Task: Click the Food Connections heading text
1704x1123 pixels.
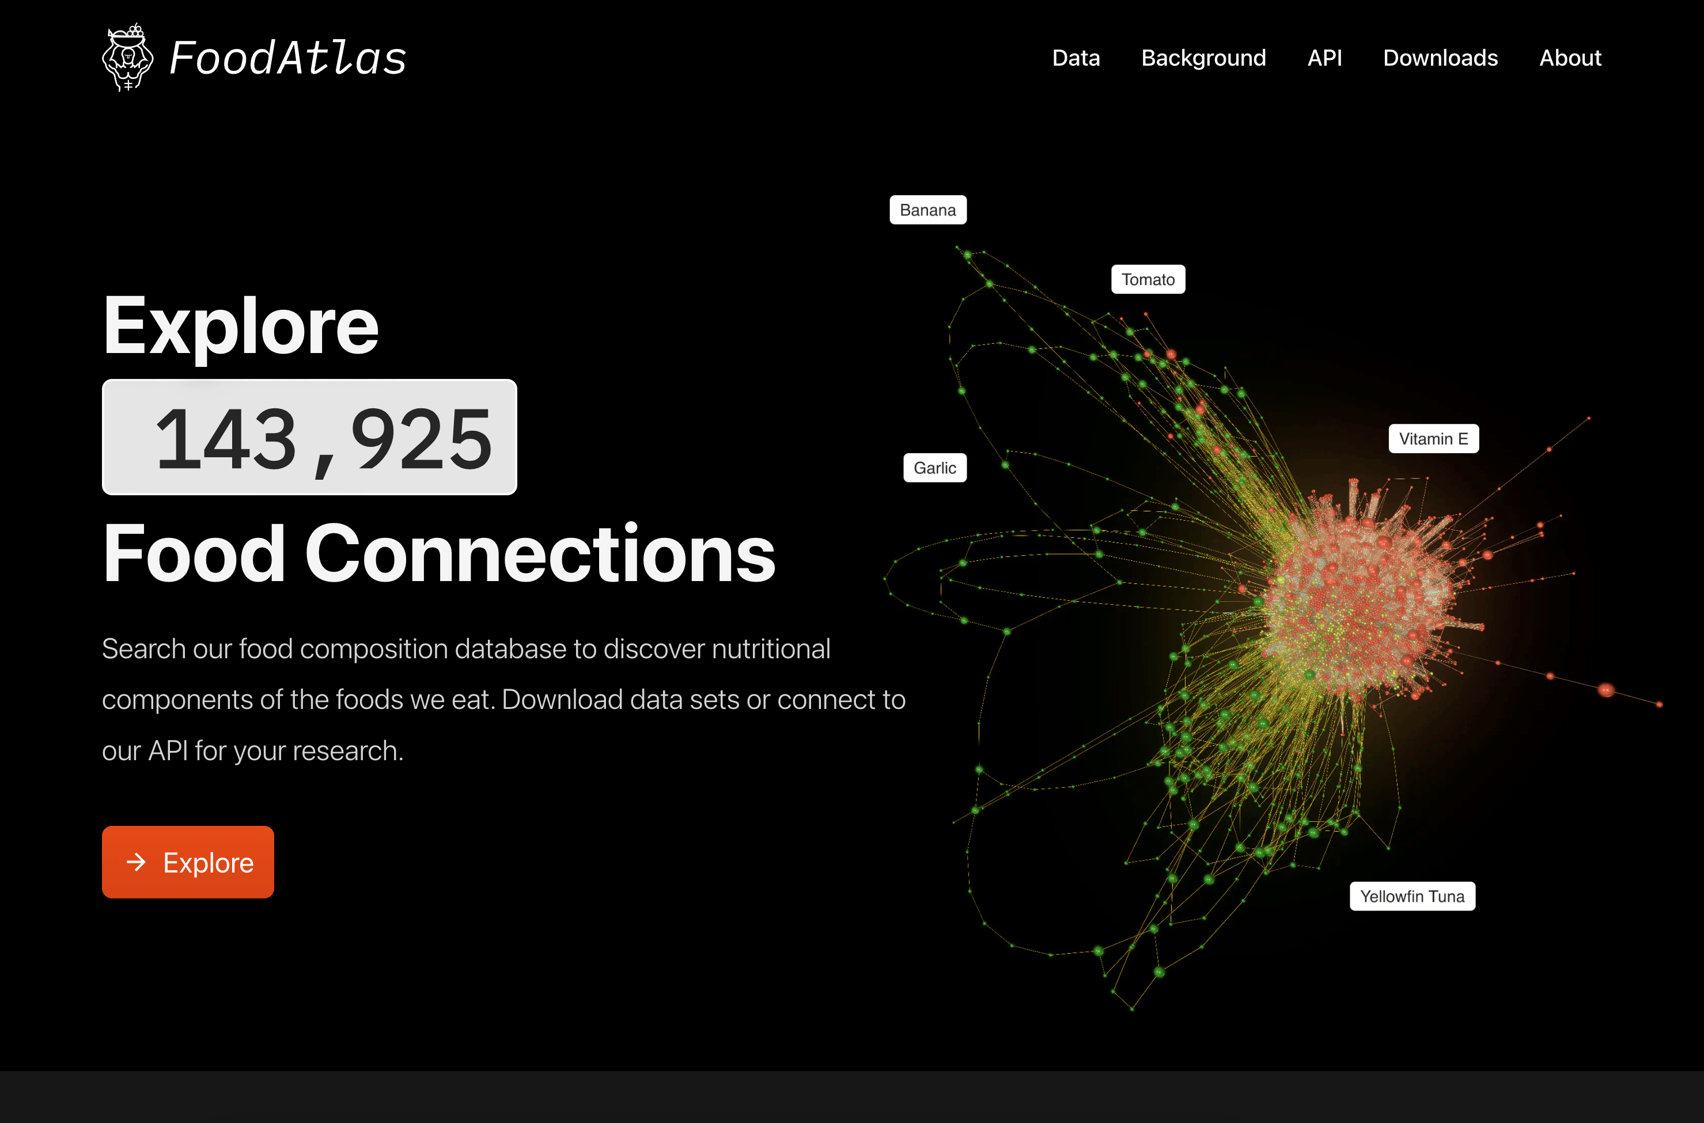Action: click(438, 553)
